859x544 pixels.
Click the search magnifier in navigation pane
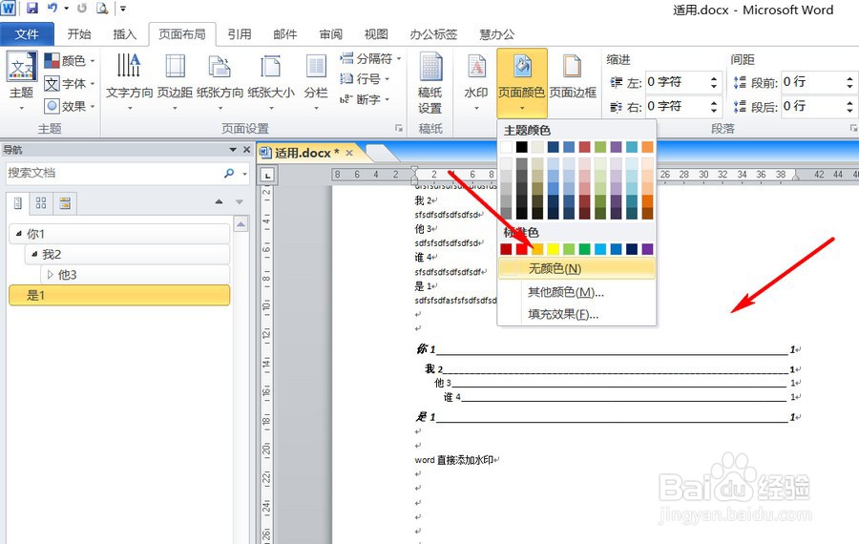pyautogui.click(x=229, y=173)
